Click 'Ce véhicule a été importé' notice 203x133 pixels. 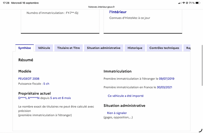coord(126,96)
